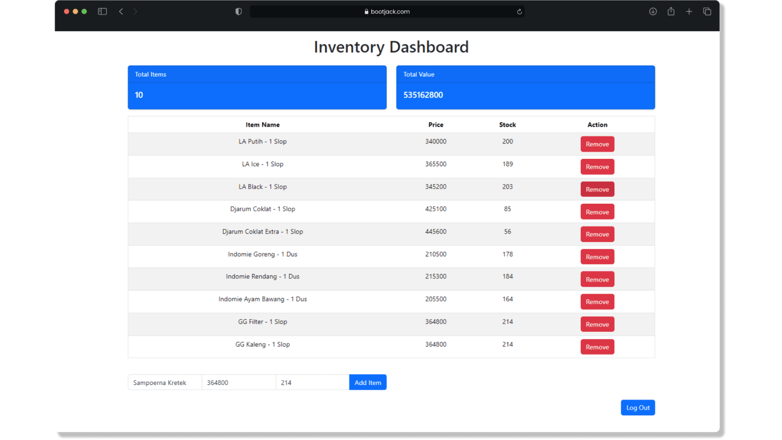Click the price field showing 364800
782x440 pixels.
(239, 383)
